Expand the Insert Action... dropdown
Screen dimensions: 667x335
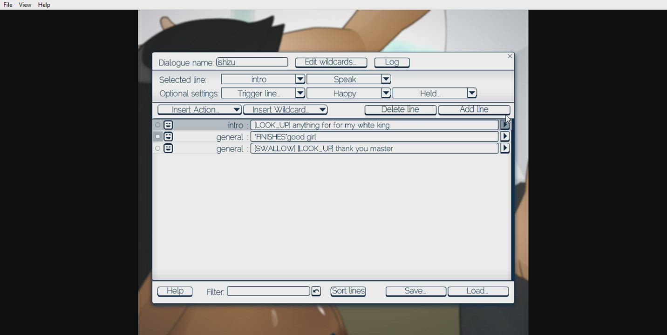tap(199, 110)
